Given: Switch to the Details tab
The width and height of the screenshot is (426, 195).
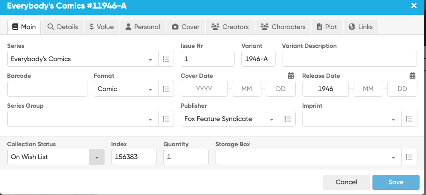Looking at the screenshot, I should [x=63, y=27].
